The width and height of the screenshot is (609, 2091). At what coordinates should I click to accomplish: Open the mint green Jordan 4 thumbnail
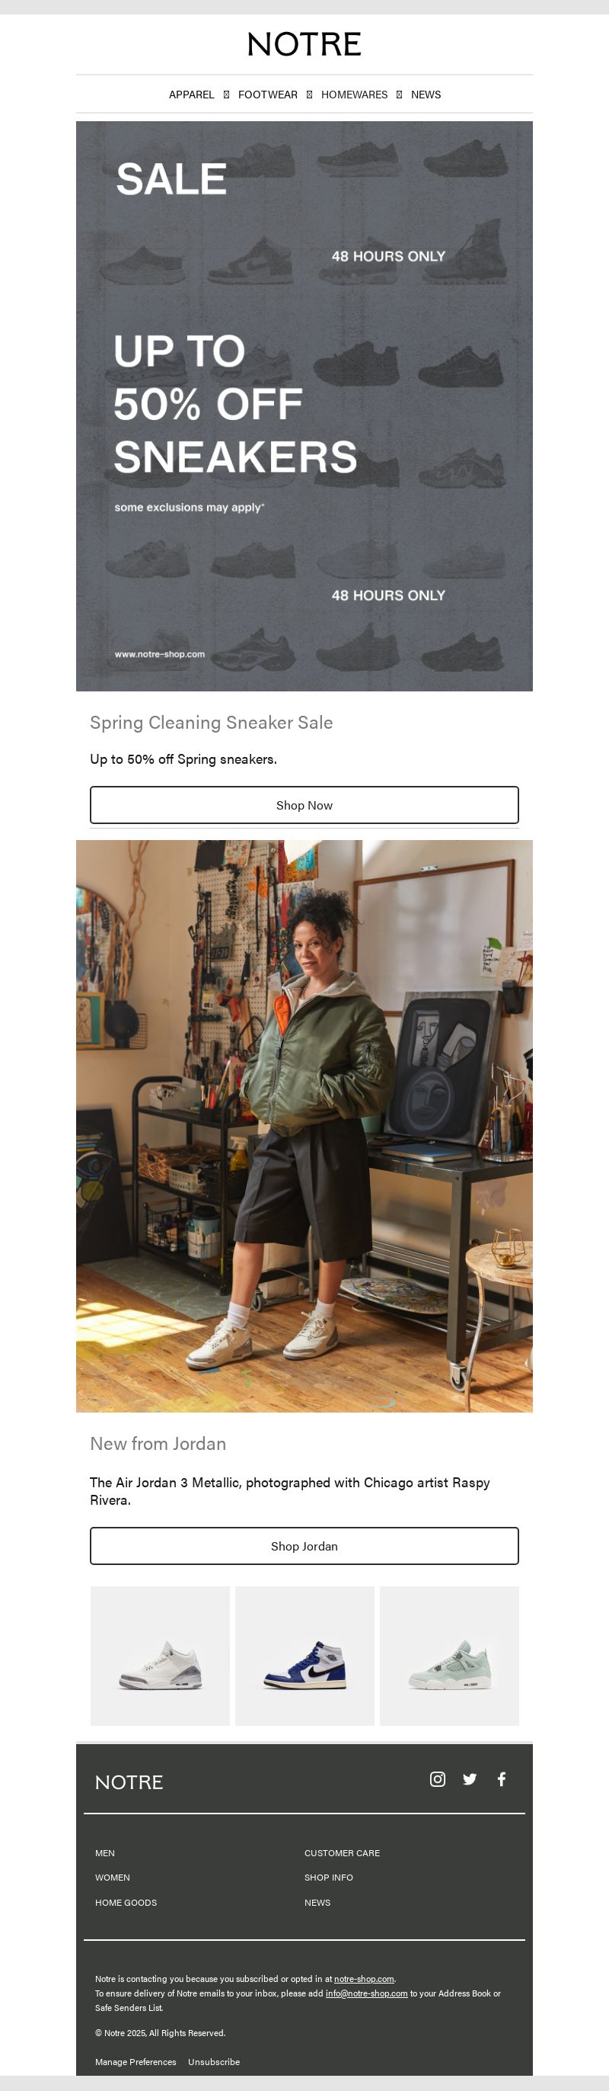(x=449, y=1656)
